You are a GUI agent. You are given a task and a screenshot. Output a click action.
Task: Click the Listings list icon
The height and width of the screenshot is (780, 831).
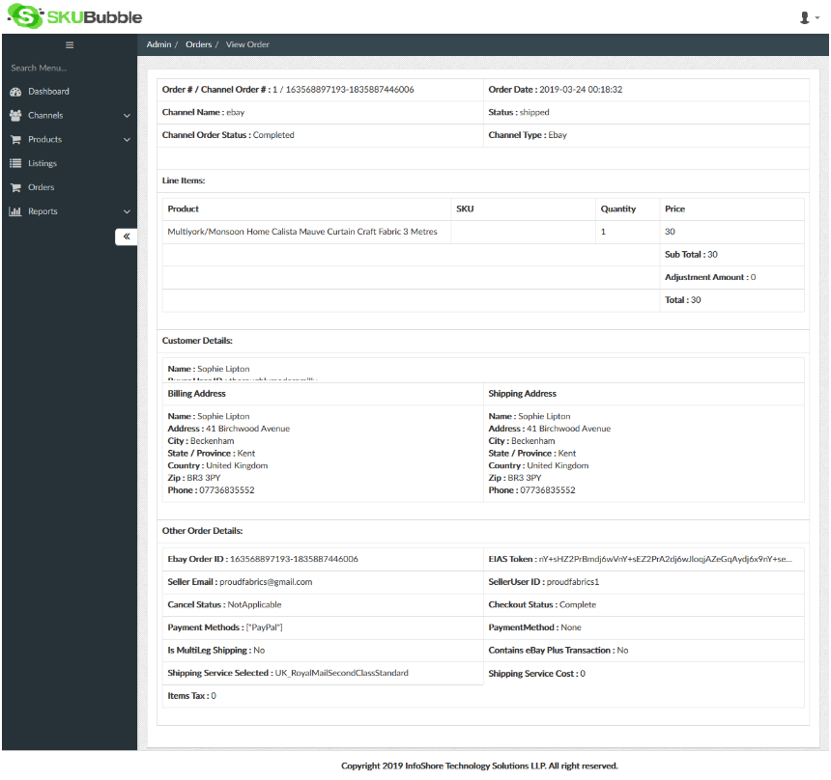click(15, 163)
